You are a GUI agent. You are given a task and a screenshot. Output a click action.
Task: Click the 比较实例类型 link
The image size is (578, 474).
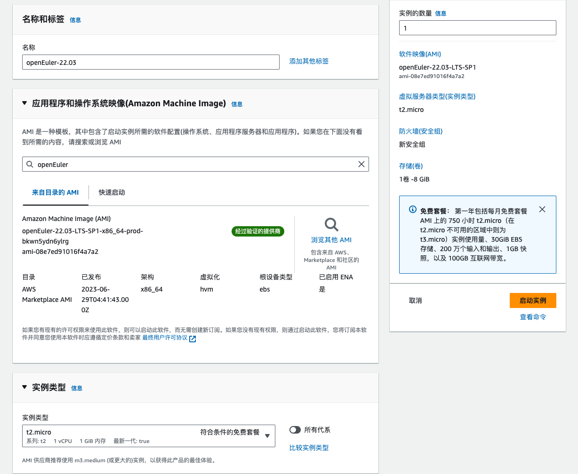(309, 448)
